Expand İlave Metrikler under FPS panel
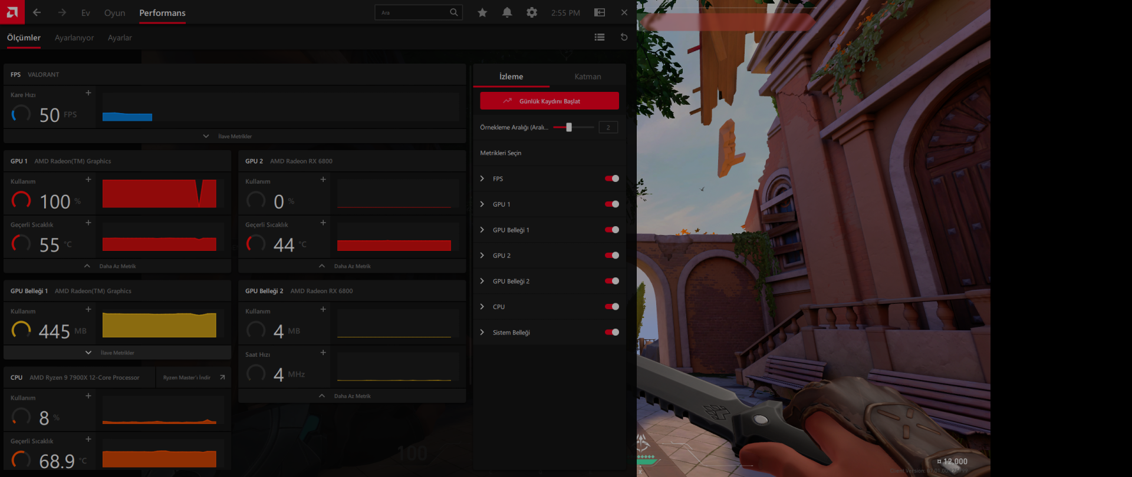 [x=235, y=136]
